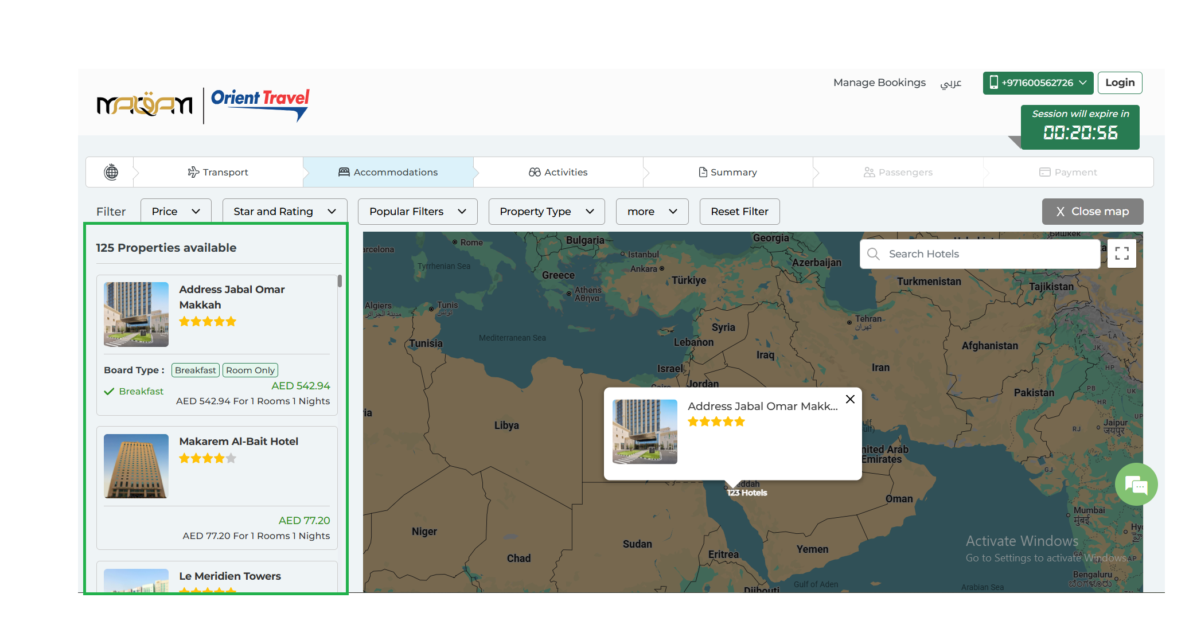
Task: Click the Address Jabal Omar five-star rating
Action: (208, 322)
